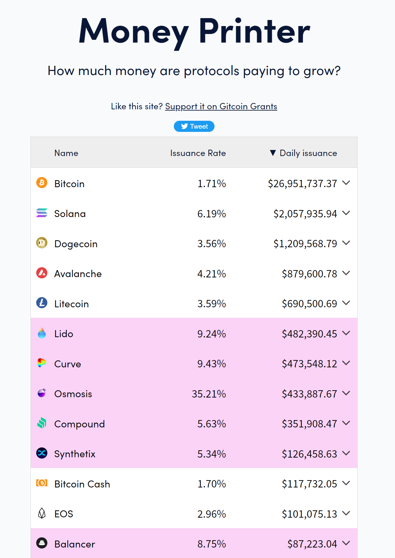Image resolution: width=395 pixels, height=558 pixels.
Task: Expand the Compound row chevron
Action: (x=346, y=423)
